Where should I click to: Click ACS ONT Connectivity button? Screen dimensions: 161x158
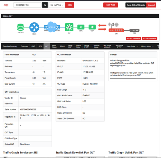134,38
